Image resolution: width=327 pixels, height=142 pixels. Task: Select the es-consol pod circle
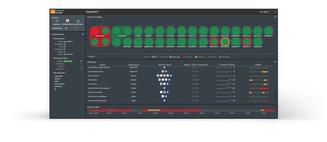click(x=138, y=42)
